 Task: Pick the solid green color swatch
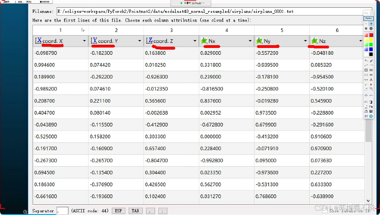pos(371,45)
